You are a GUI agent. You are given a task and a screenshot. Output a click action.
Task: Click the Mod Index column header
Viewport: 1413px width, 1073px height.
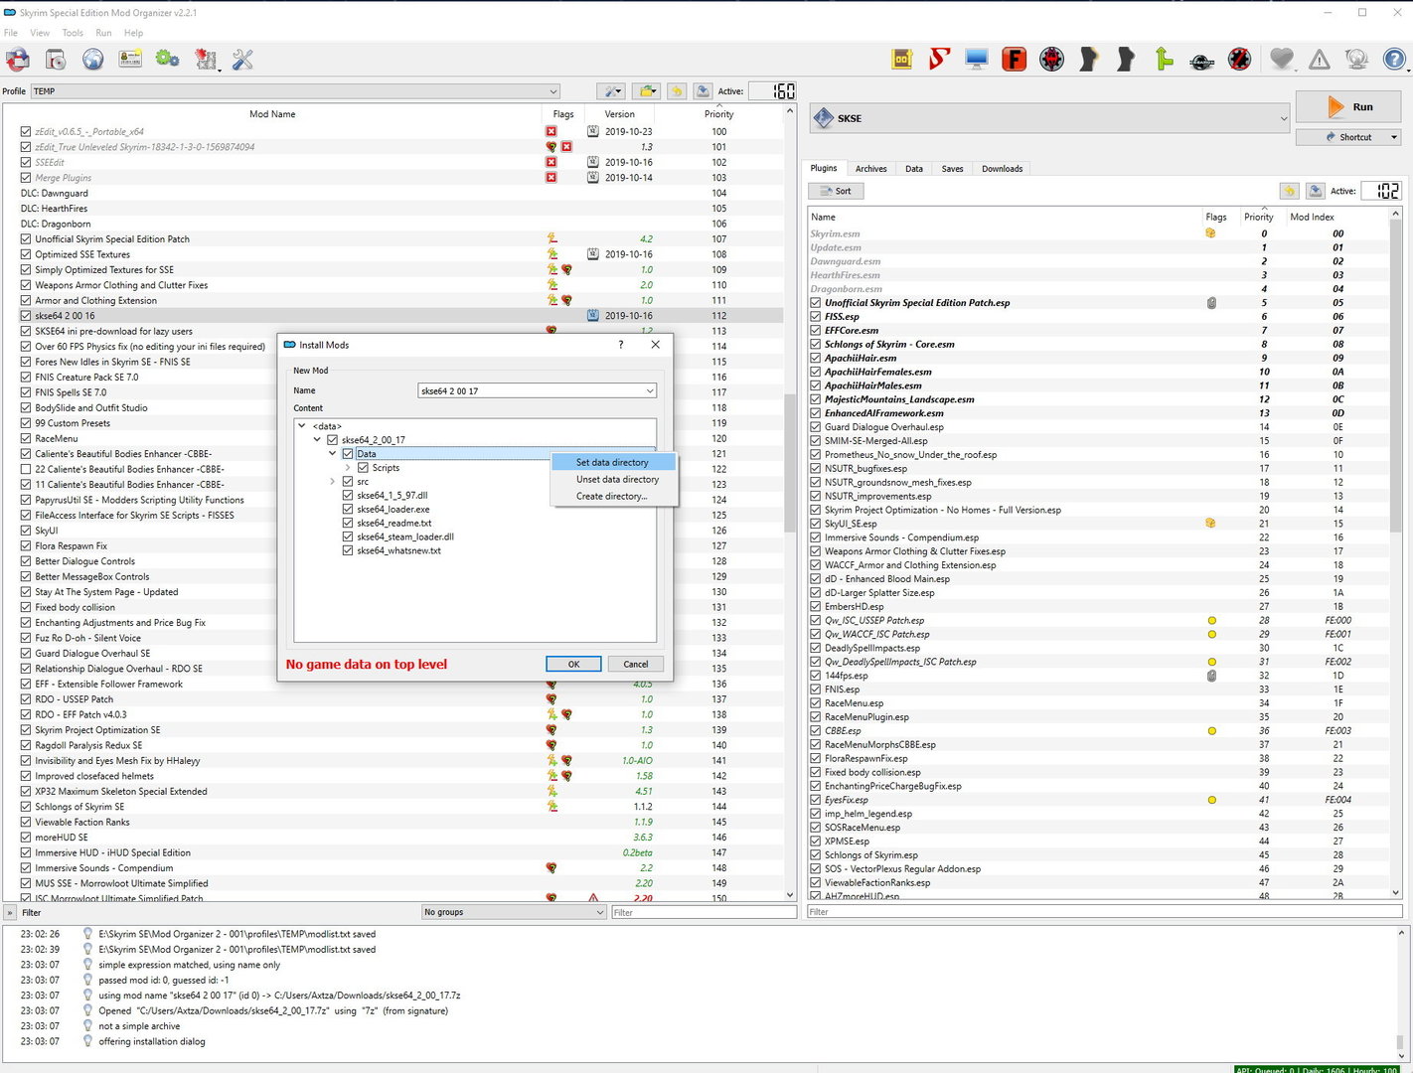pyautogui.click(x=1312, y=217)
